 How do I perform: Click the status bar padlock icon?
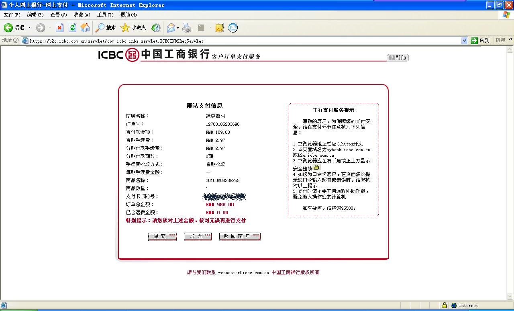[445, 305]
